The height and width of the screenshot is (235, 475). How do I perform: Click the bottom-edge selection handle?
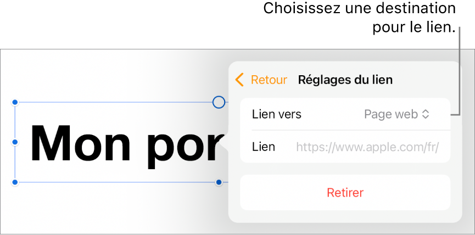(x=219, y=182)
